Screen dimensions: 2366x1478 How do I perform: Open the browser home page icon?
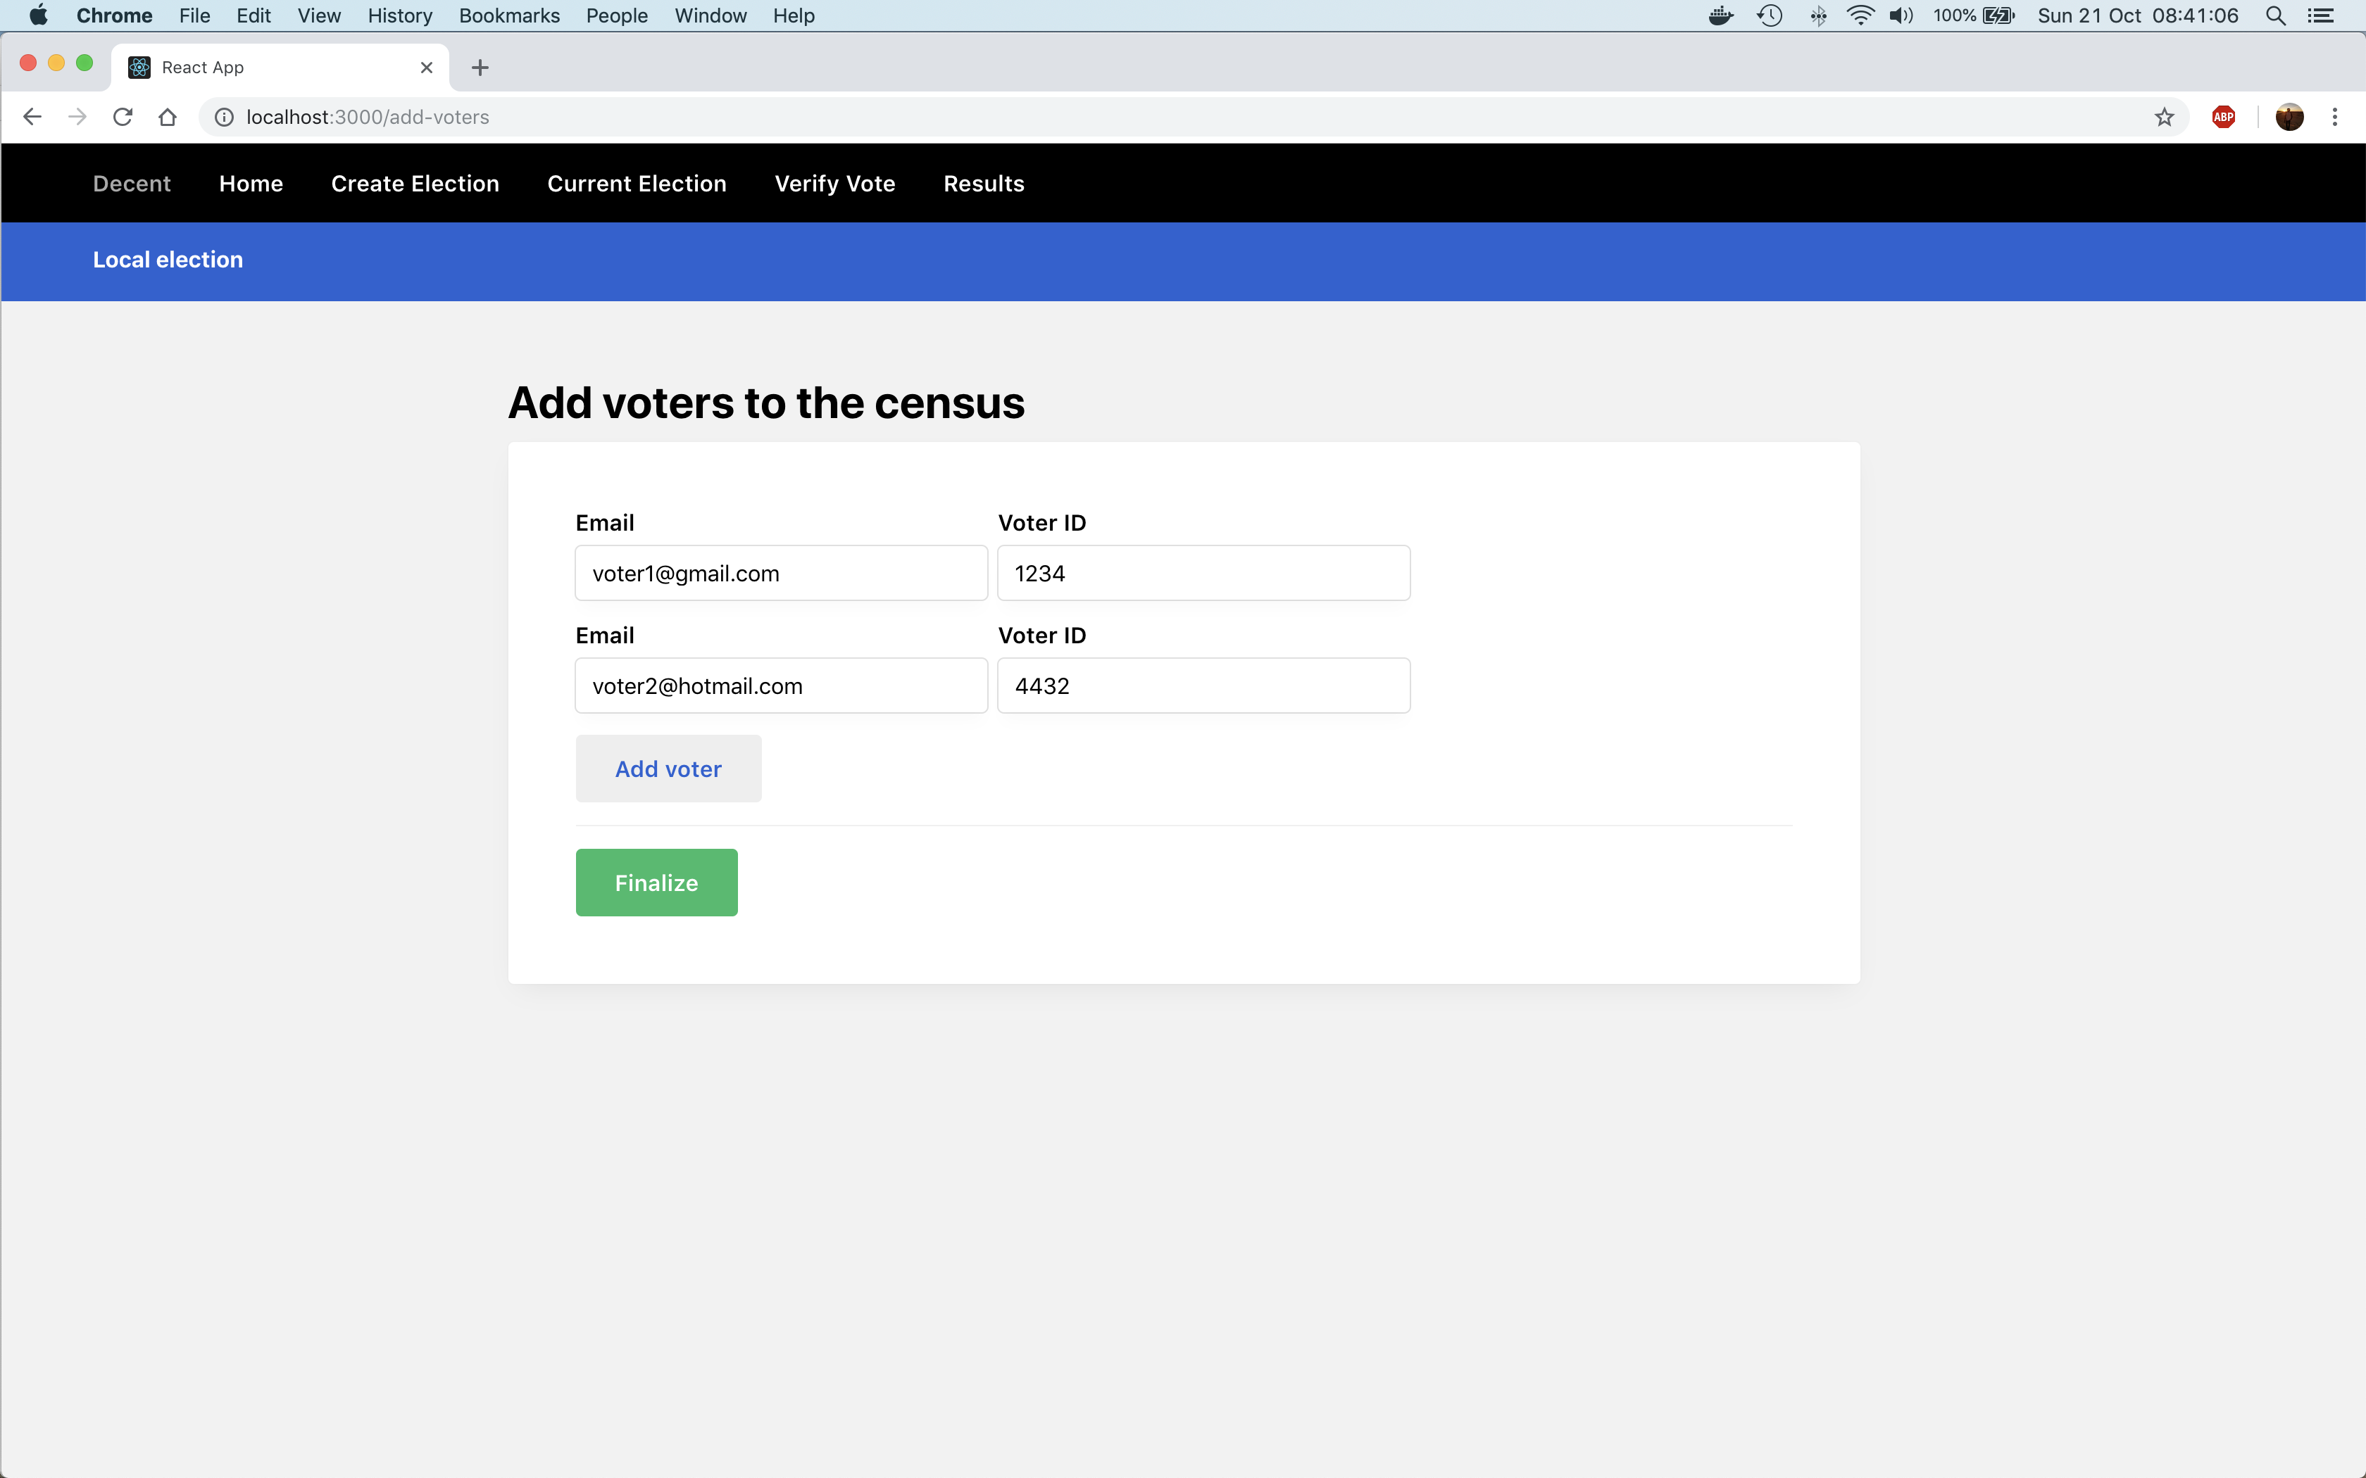167,118
